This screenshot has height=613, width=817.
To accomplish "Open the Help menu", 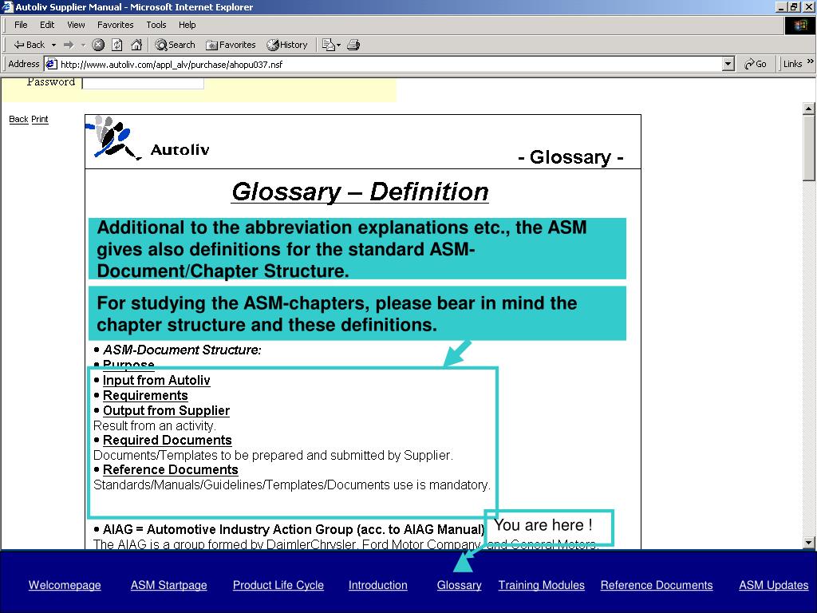I will point(187,25).
